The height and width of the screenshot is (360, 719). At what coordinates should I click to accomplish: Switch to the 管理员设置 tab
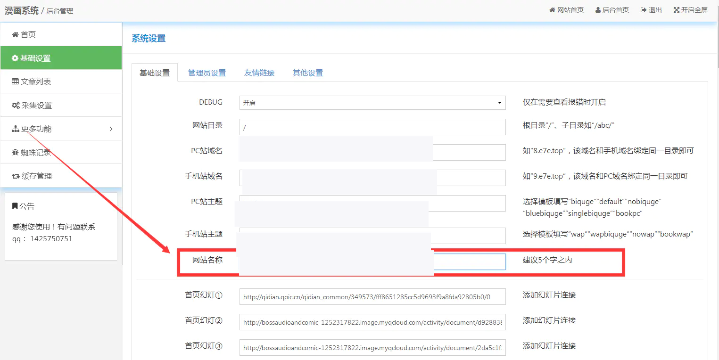(207, 73)
